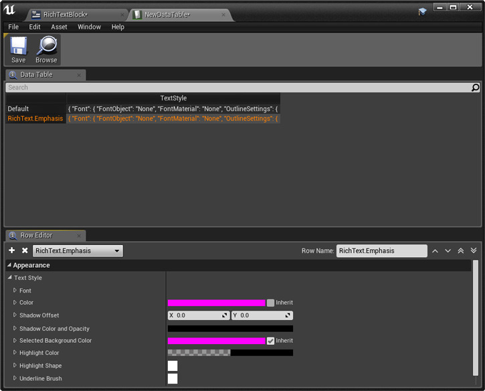
Task: Click the Row Name text field
Action: click(x=381, y=251)
